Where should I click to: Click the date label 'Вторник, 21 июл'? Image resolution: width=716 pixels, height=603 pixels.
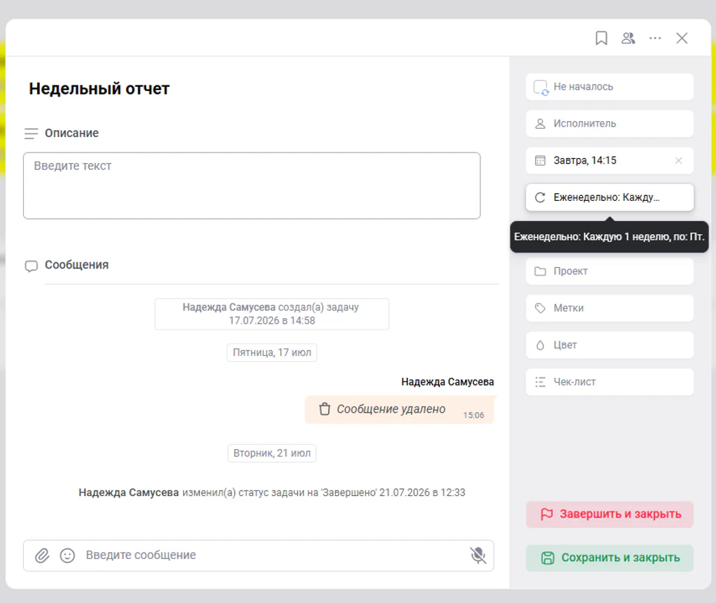click(272, 453)
